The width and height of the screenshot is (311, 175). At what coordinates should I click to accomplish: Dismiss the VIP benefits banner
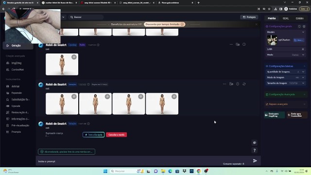(256, 24)
